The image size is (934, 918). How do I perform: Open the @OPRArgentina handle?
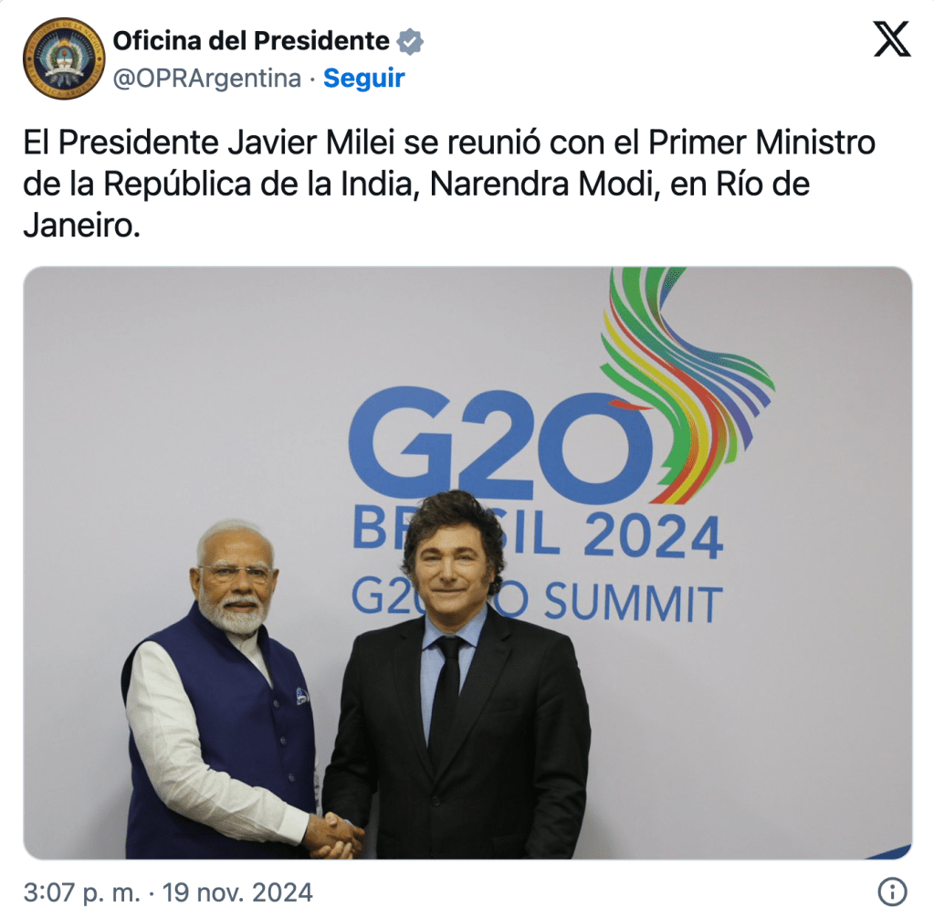(x=206, y=78)
